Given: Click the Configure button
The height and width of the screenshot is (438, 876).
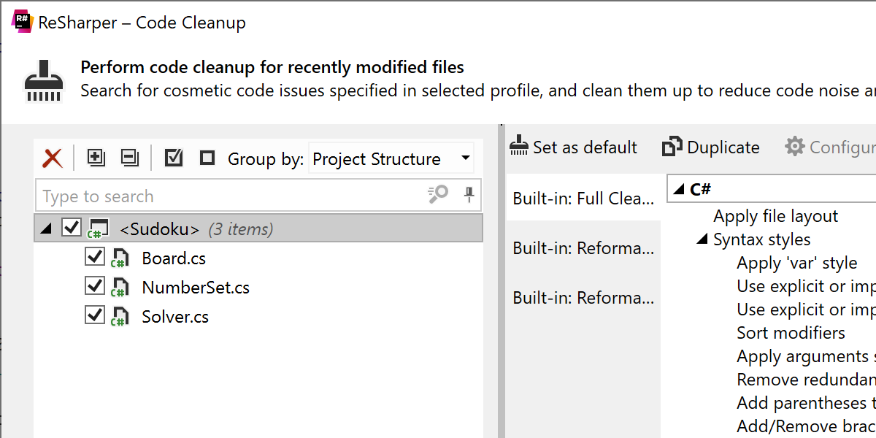Looking at the screenshot, I should 830,147.
